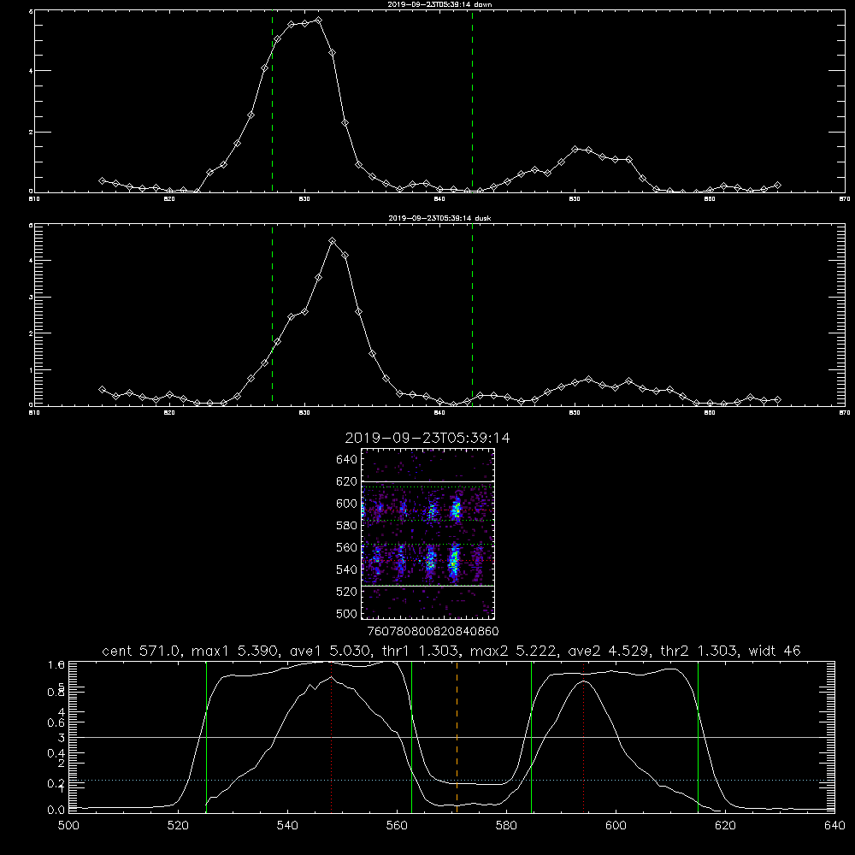
Task: Click the bottom profile plot x-axis label 520
Action: pyautogui.click(x=178, y=826)
